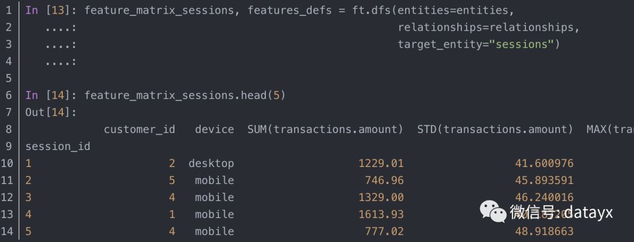Click the desktop value in row 1

click(211, 163)
